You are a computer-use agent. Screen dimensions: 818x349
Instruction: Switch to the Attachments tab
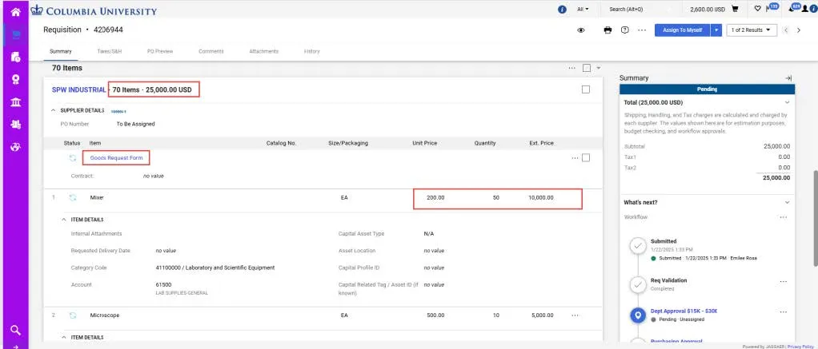point(264,52)
